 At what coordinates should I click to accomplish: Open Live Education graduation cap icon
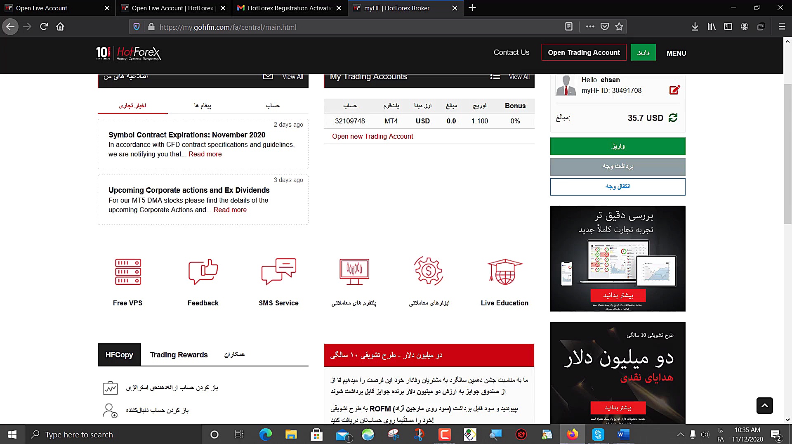(x=504, y=272)
